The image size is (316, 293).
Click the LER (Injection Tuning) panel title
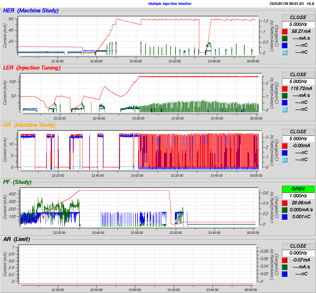coord(32,68)
